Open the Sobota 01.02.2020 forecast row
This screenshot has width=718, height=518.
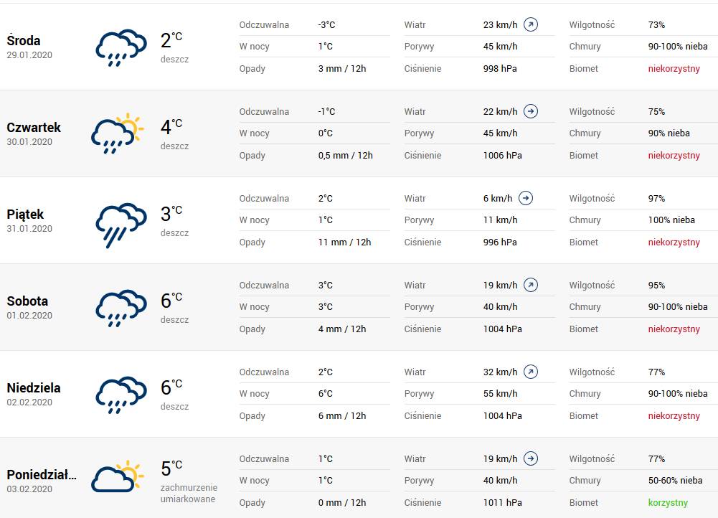point(359,307)
